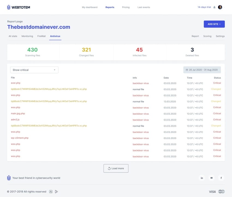Open the ever.php file link

(16, 83)
